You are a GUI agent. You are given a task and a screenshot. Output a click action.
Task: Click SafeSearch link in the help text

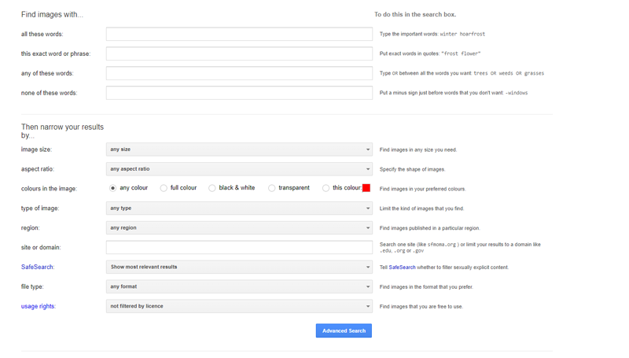pos(402,268)
